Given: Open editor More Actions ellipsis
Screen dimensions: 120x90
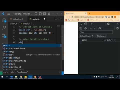Looking at the screenshot, I should (60, 19).
